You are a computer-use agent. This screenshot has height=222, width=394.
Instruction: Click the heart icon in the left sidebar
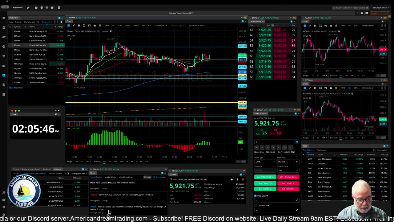point(4,18)
